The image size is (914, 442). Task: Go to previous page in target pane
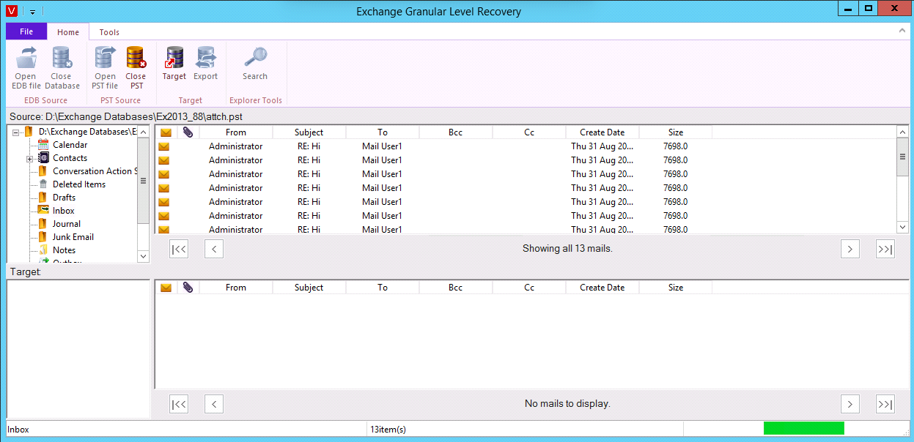(213, 404)
